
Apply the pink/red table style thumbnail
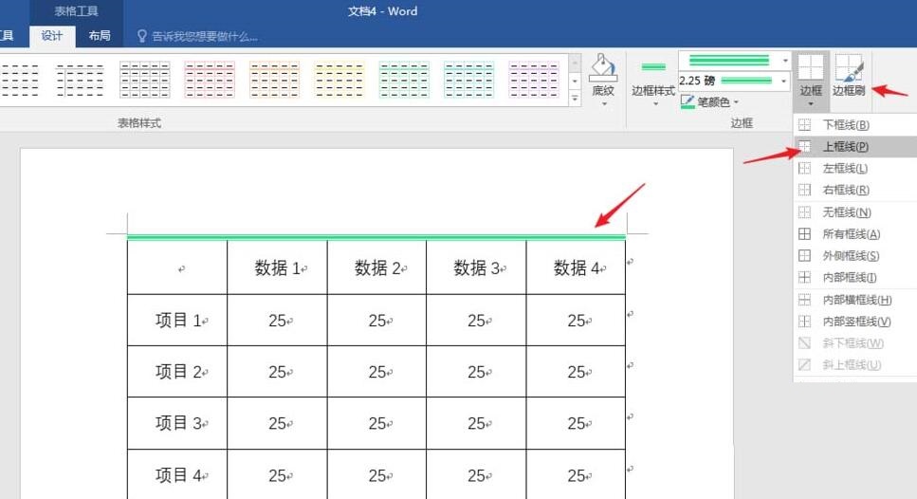pos(210,80)
